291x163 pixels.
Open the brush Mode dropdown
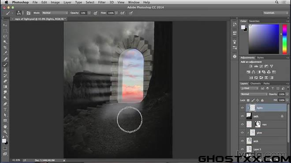pyautogui.click(x=55, y=13)
